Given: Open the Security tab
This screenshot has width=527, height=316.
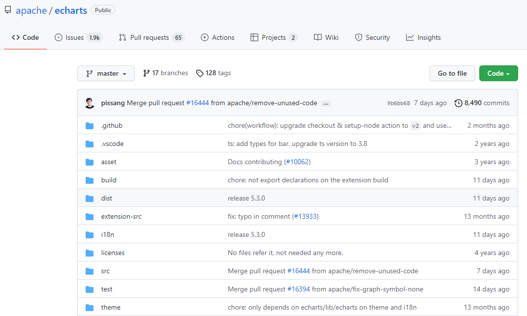Looking at the screenshot, I should (x=372, y=37).
